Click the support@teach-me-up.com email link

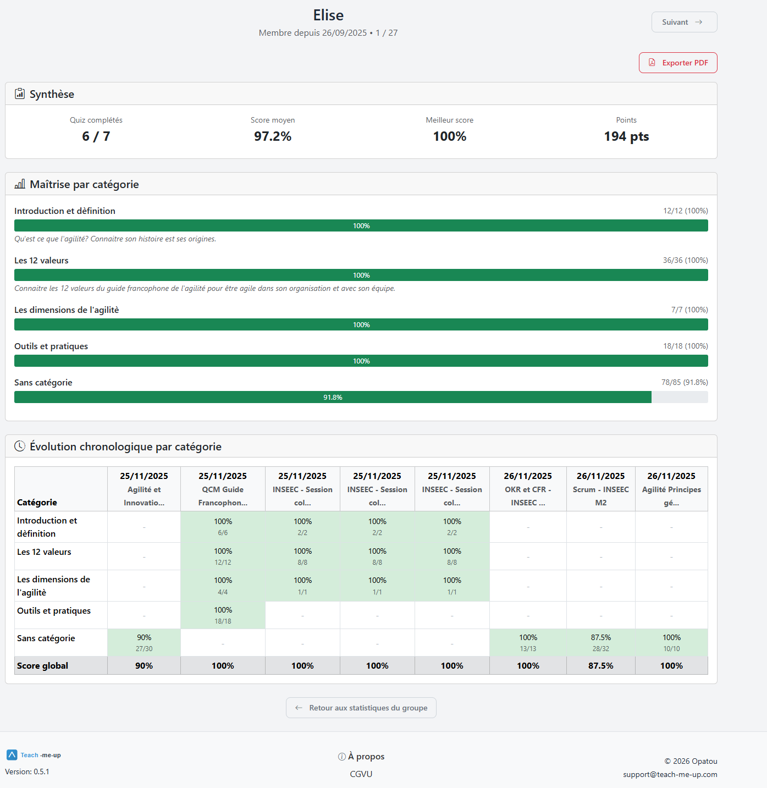click(x=670, y=774)
